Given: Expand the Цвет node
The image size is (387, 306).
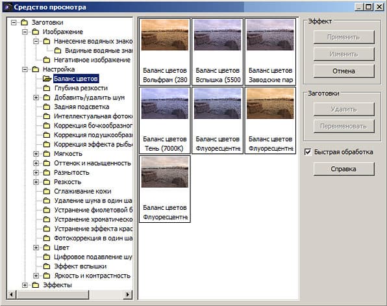Looking at the screenshot, I should (36, 248).
